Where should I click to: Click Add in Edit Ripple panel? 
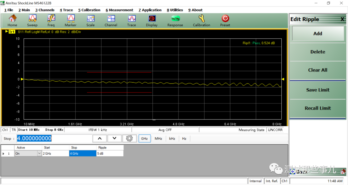318,34
